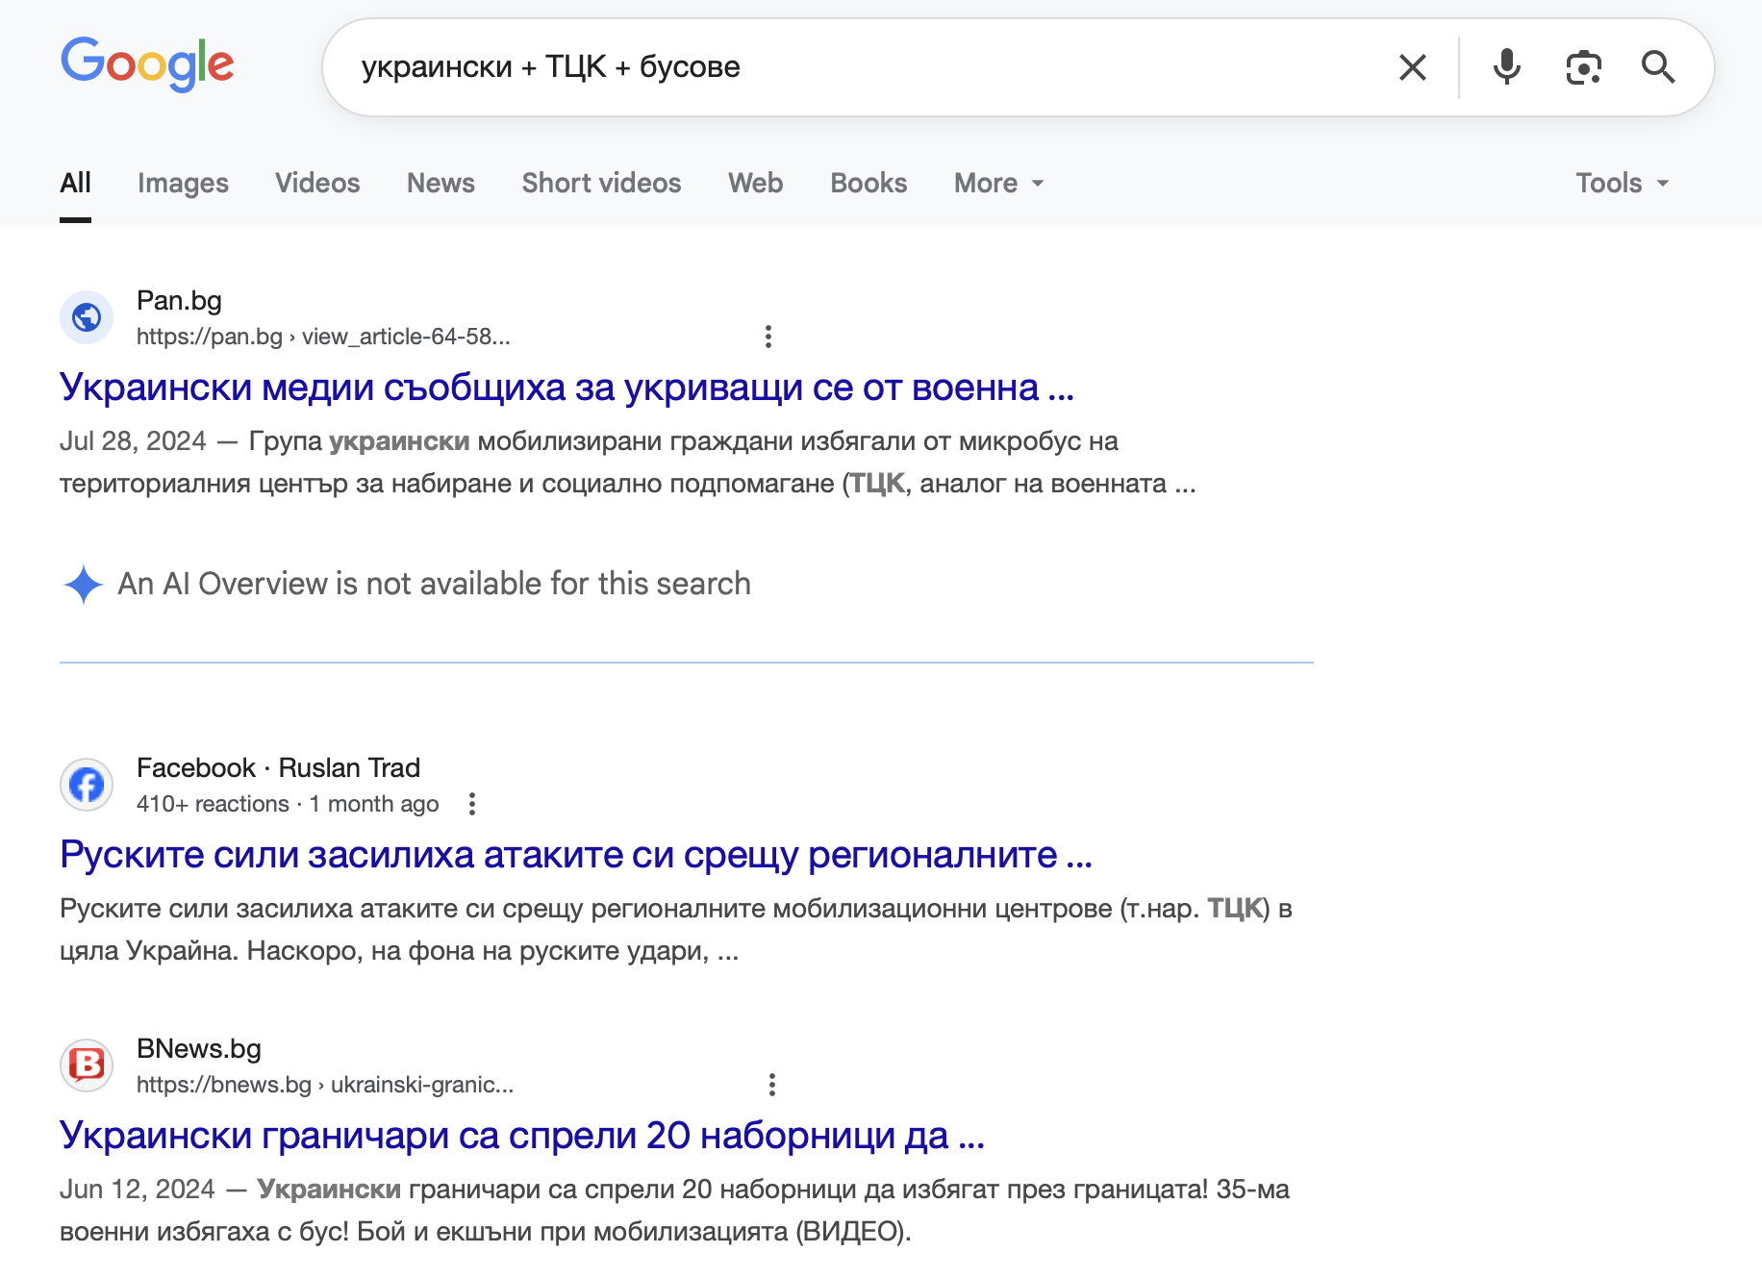Switch to the News tab
Screen dimensions: 1762x1278
pos(440,183)
